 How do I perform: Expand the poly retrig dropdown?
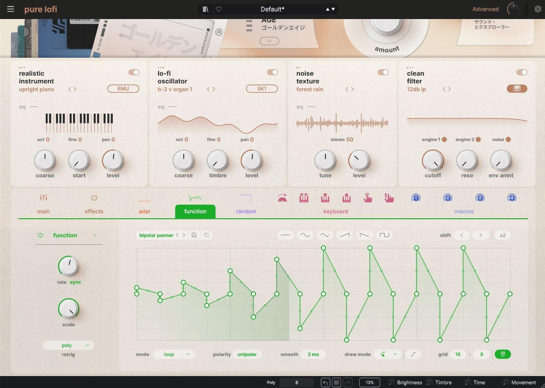click(69, 345)
